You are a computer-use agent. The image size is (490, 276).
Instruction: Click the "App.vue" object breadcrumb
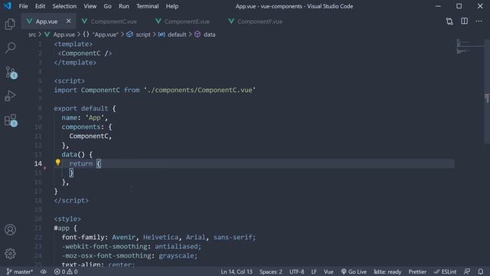click(x=101, y=34)
